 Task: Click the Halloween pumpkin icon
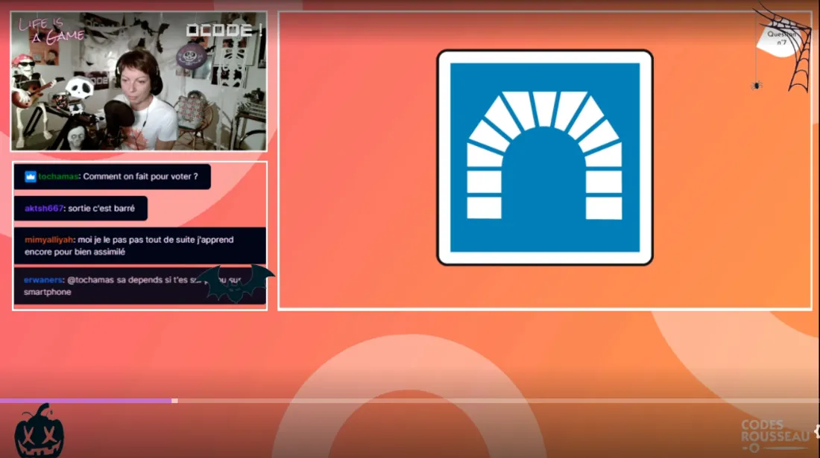(39, 432)
